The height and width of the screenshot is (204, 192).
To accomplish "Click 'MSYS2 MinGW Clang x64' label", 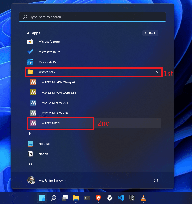I will point(59,82).
